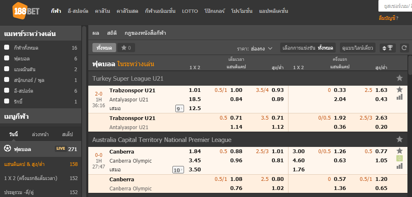This screenshot has width=412, height=197.
Task: Favorite the Turkey Super League U21 league star
Action: pos(400,78)
